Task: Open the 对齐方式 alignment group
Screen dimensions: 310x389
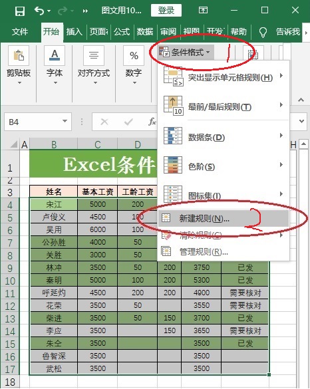Action: [94, 65]
